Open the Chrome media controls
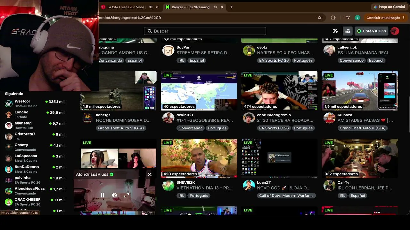This screenshot has width=410, height=230. [348, 18]
